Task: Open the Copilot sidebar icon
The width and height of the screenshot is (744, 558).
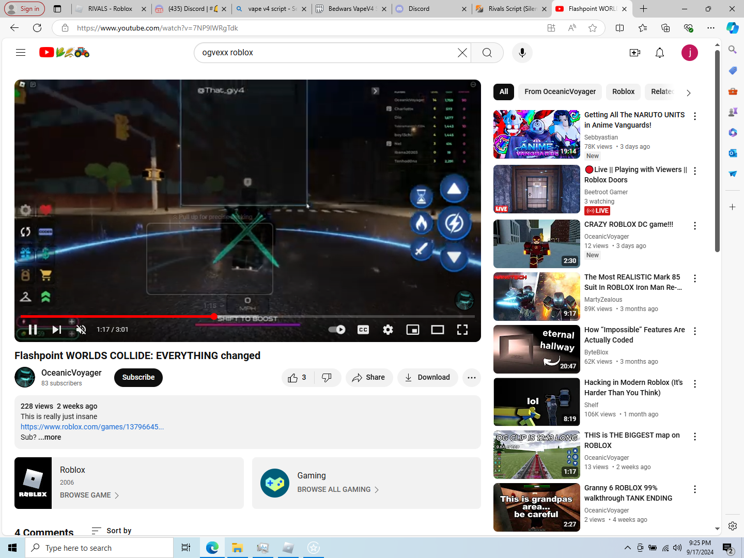Action: 733,28
